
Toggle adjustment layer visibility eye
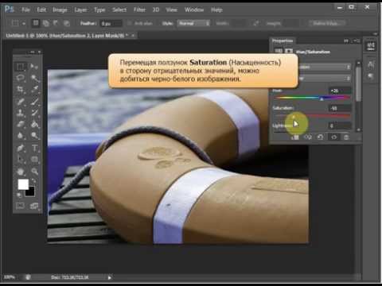click(334, 137)
